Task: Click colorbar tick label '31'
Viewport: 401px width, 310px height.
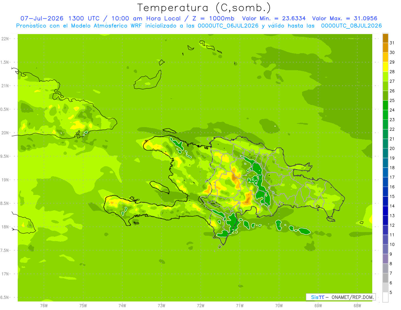Action: pos(392,43)
